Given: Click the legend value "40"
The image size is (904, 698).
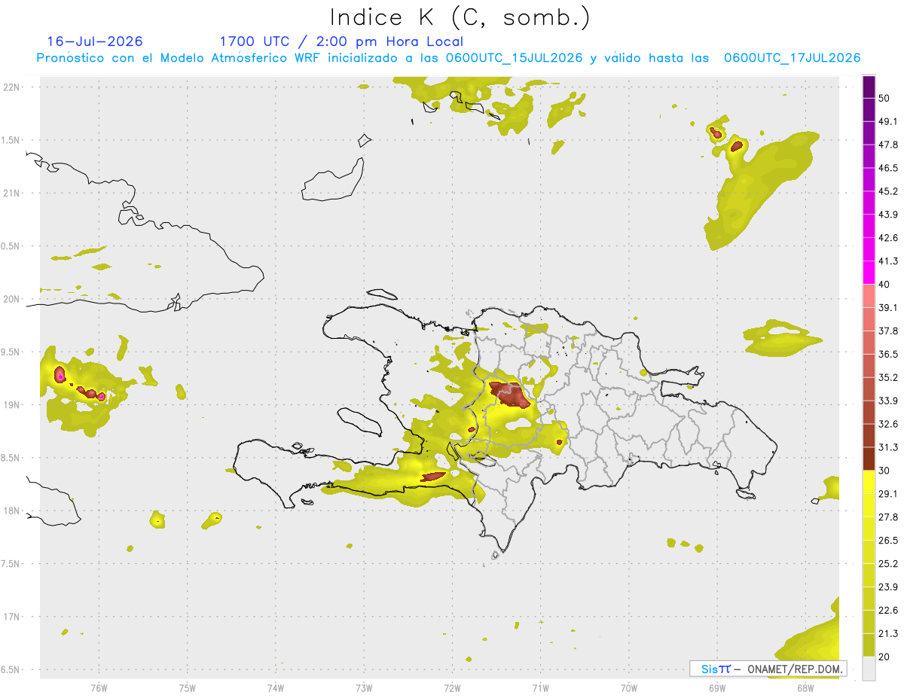Looking at the screenshot, I should point(884,285).
